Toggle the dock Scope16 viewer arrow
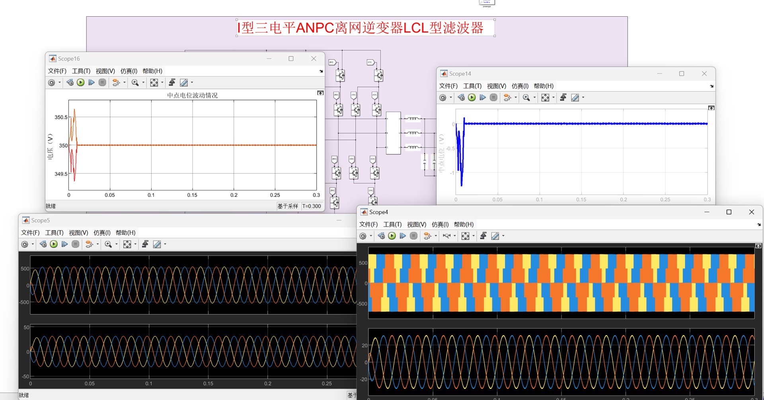Screen dimensions: 764x400 click(320, 93)
